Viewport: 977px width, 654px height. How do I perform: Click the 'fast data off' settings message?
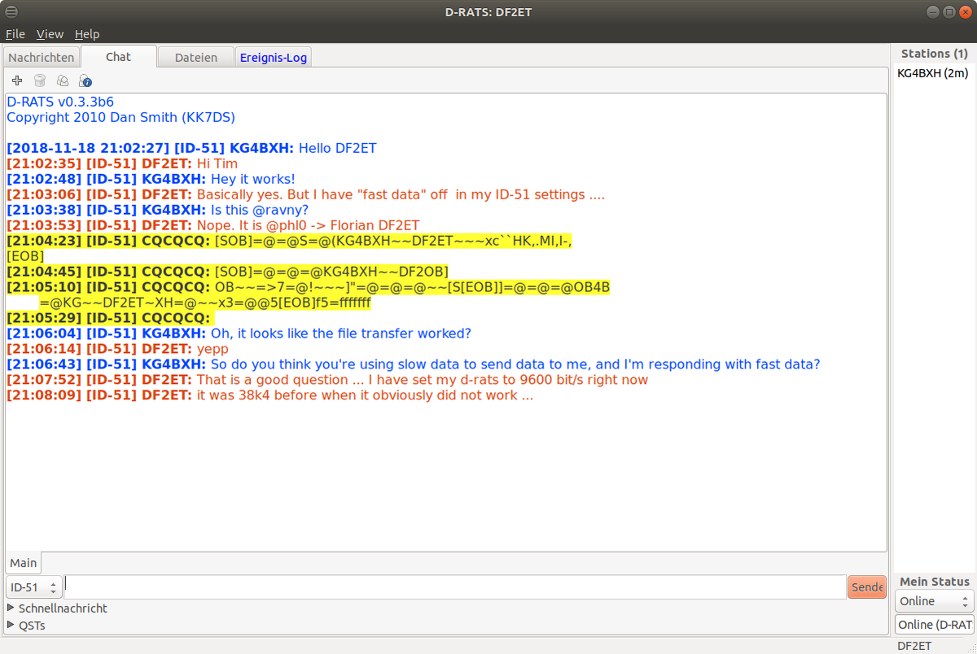pos(305,195)
